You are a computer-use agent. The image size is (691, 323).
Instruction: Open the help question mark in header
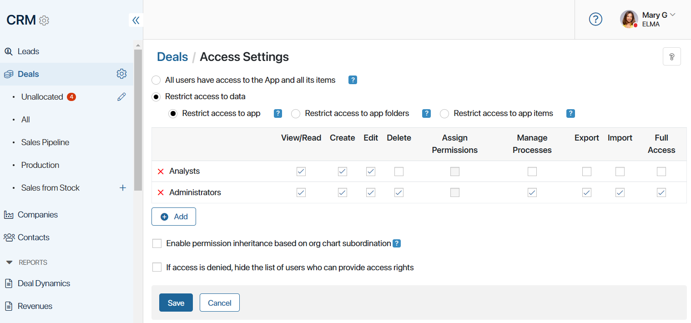pyautogui.click(x=595, y=19)
